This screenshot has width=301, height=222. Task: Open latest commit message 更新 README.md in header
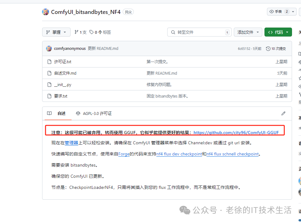click(103, 49)
